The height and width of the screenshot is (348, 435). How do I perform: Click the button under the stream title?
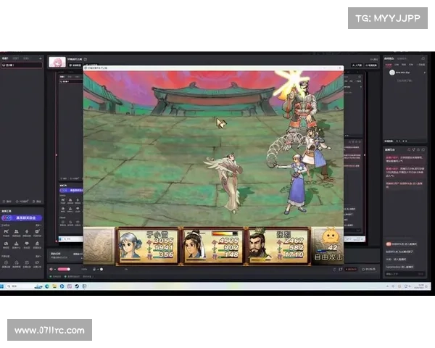pos(75,65)
